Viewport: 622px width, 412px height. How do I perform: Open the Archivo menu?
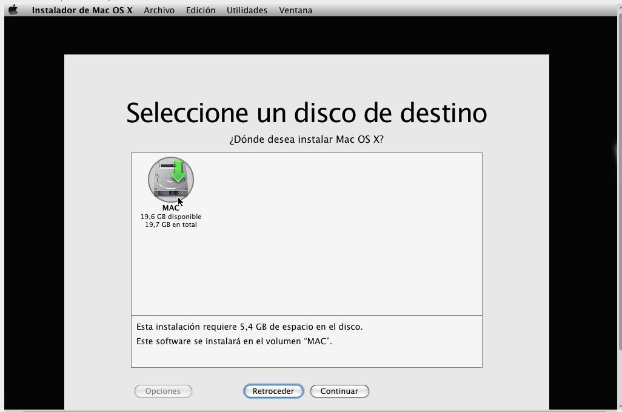159,10
